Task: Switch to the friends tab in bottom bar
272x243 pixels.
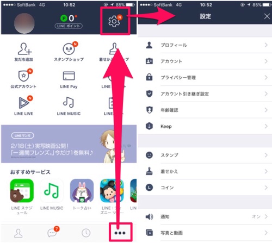Action: 18,233
